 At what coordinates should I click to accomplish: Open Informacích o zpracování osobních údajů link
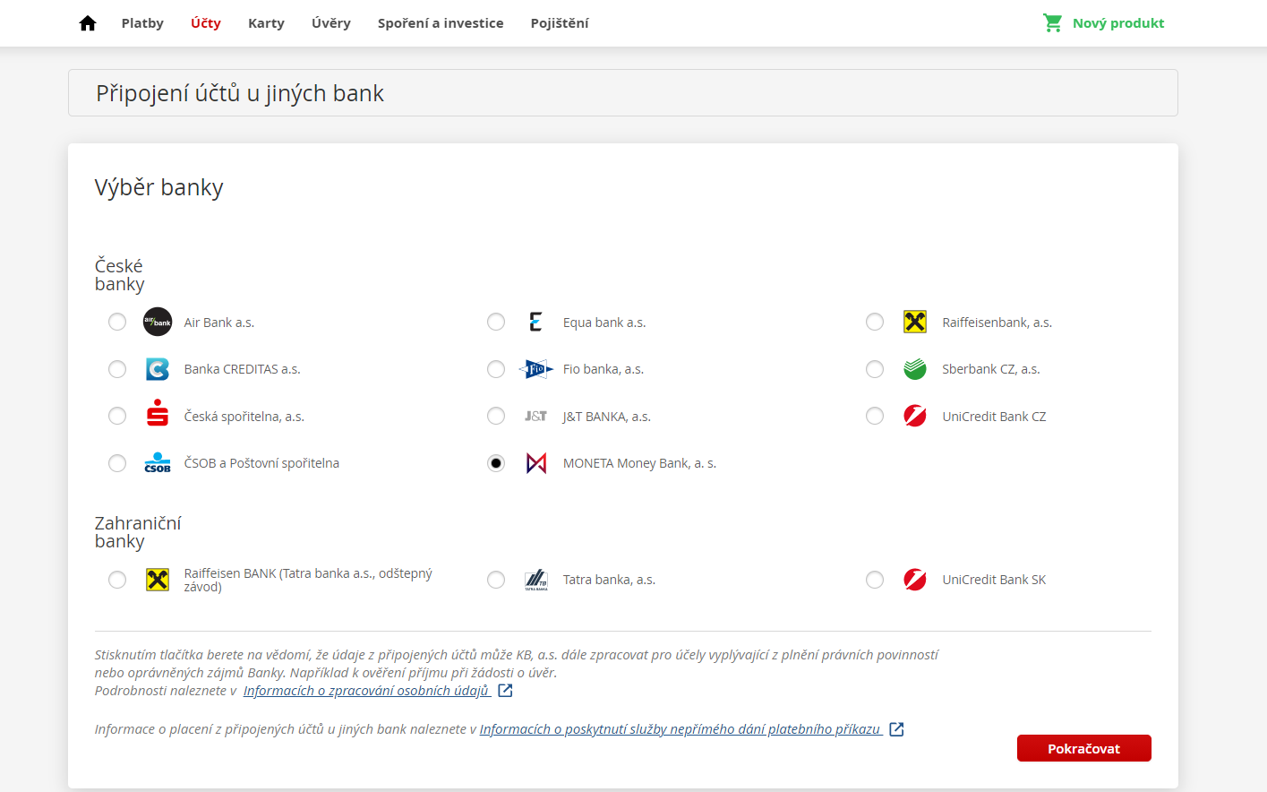point(367,691)
